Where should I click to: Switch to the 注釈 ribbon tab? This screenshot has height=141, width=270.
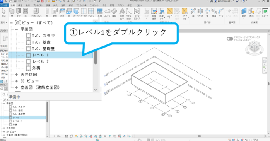[x=63, y=5]
